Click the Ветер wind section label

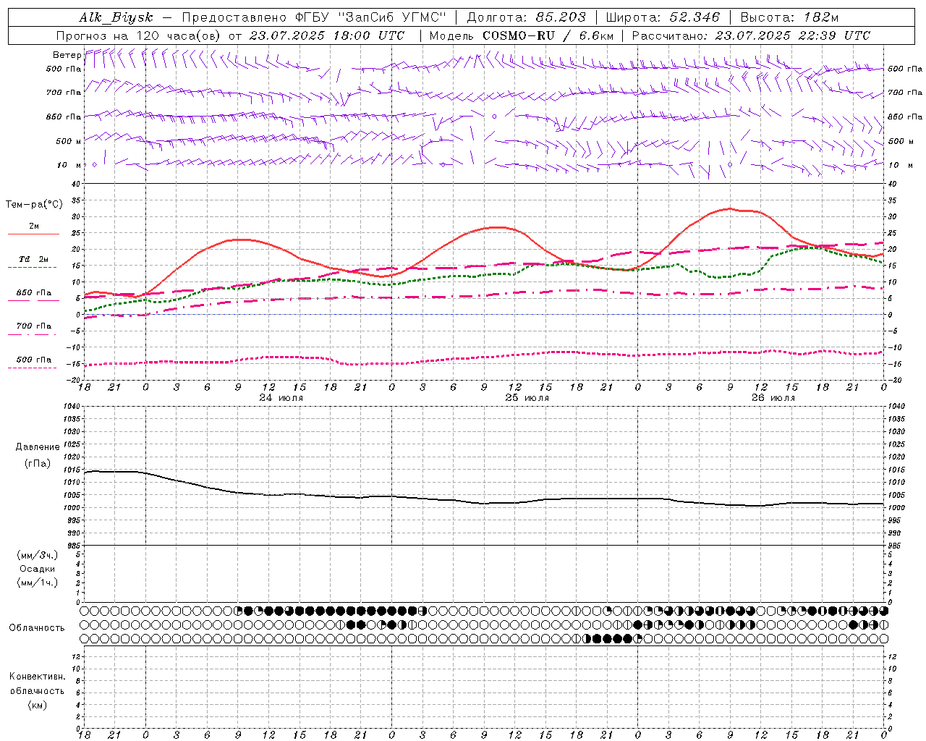tap(67, 55)
